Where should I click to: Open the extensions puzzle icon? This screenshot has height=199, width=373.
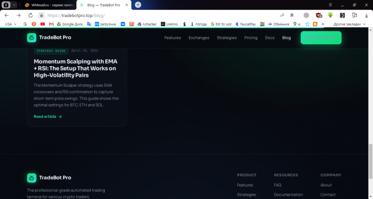pyautogui.click(x=355, y=16)
